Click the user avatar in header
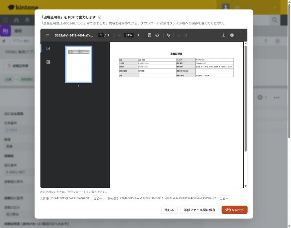Image resolution: width=291 pixels, height=228 pixels. pos(226,7)
